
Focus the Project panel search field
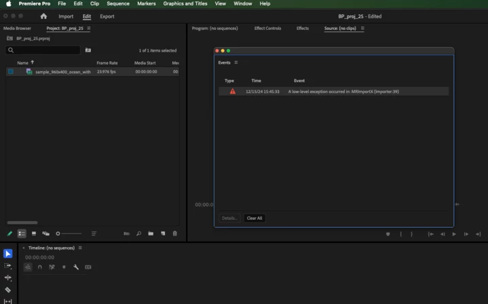pos(43,50)
